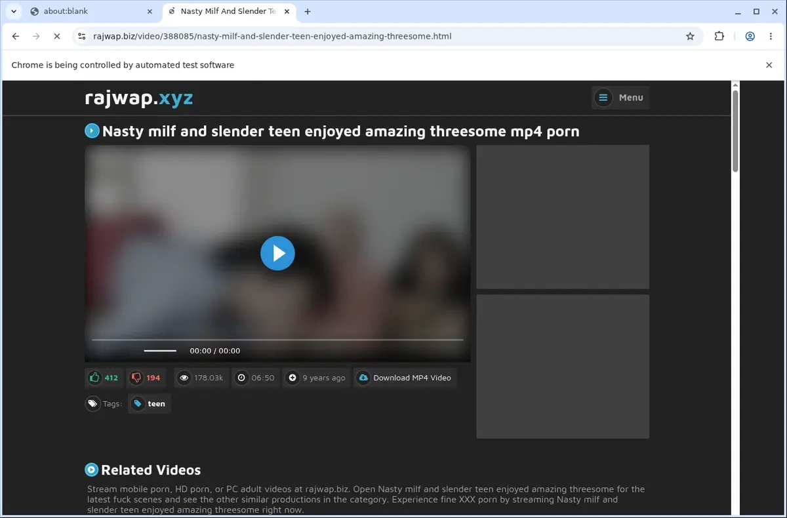Click the eye views icon

(x=184, y=378)
